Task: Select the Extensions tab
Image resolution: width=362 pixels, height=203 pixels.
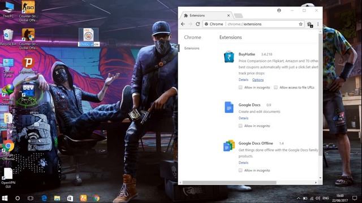Action: pyautogui.click(x=205, y=15)
